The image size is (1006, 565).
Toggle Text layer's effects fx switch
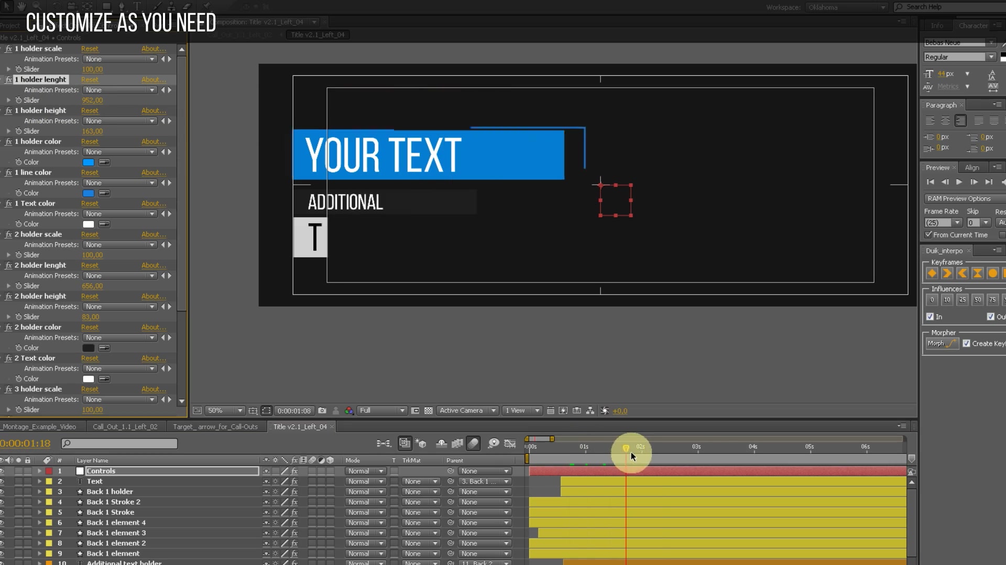[x=294, y=481]
